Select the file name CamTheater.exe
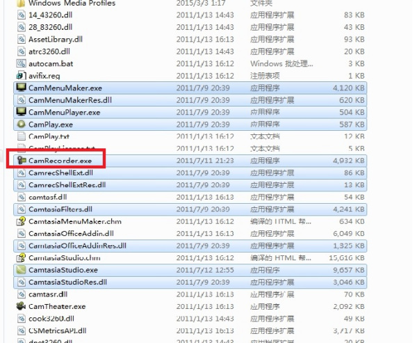This screenshot has width=417, height=343. [x=57, y=307]
